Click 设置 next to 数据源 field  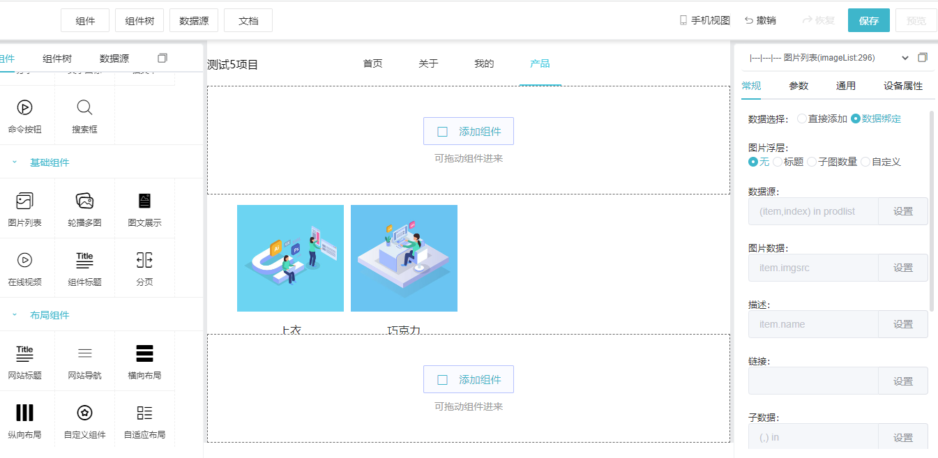click(x=903, y=211)
